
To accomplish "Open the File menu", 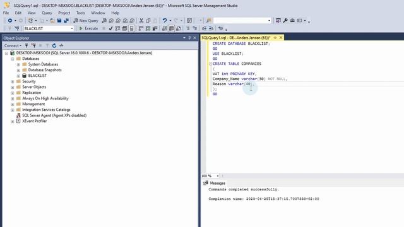I will click(6, 13).
